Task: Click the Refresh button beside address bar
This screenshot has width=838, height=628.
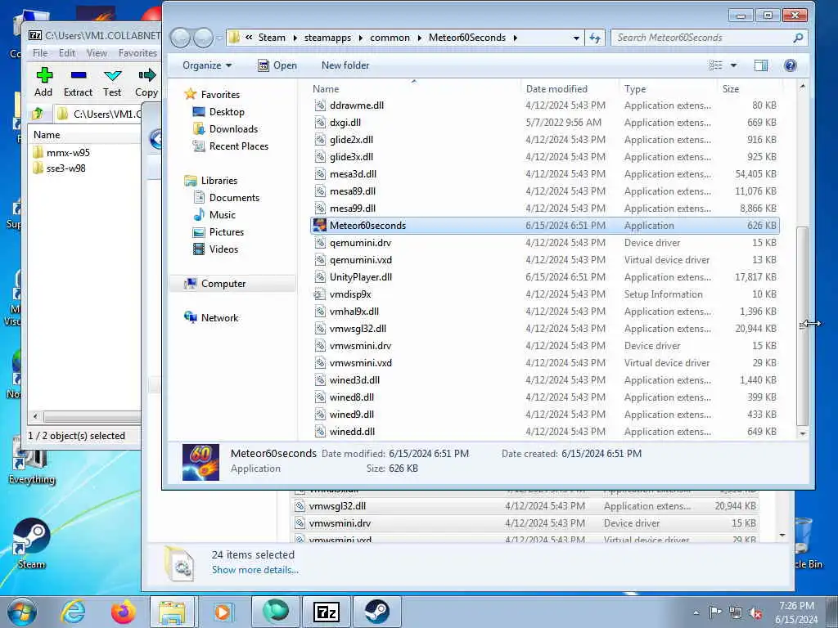Action: tap(595, 38)
